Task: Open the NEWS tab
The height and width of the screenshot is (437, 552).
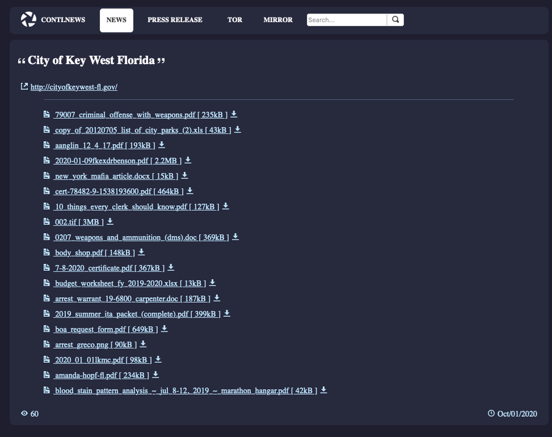Action: tap(116, 20)
